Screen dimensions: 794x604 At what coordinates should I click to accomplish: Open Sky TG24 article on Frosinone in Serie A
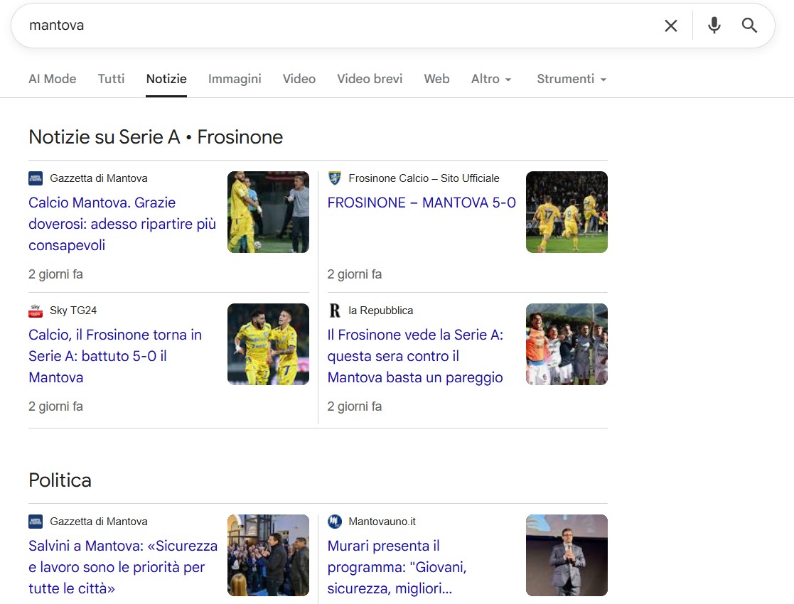click(115, 356)
